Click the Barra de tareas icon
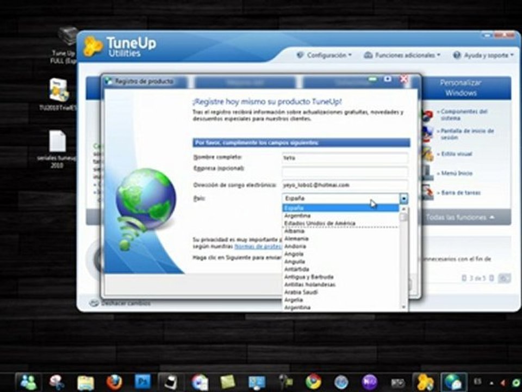The height and width of the screenshot is (392, 522). click(x=427, y=192)
